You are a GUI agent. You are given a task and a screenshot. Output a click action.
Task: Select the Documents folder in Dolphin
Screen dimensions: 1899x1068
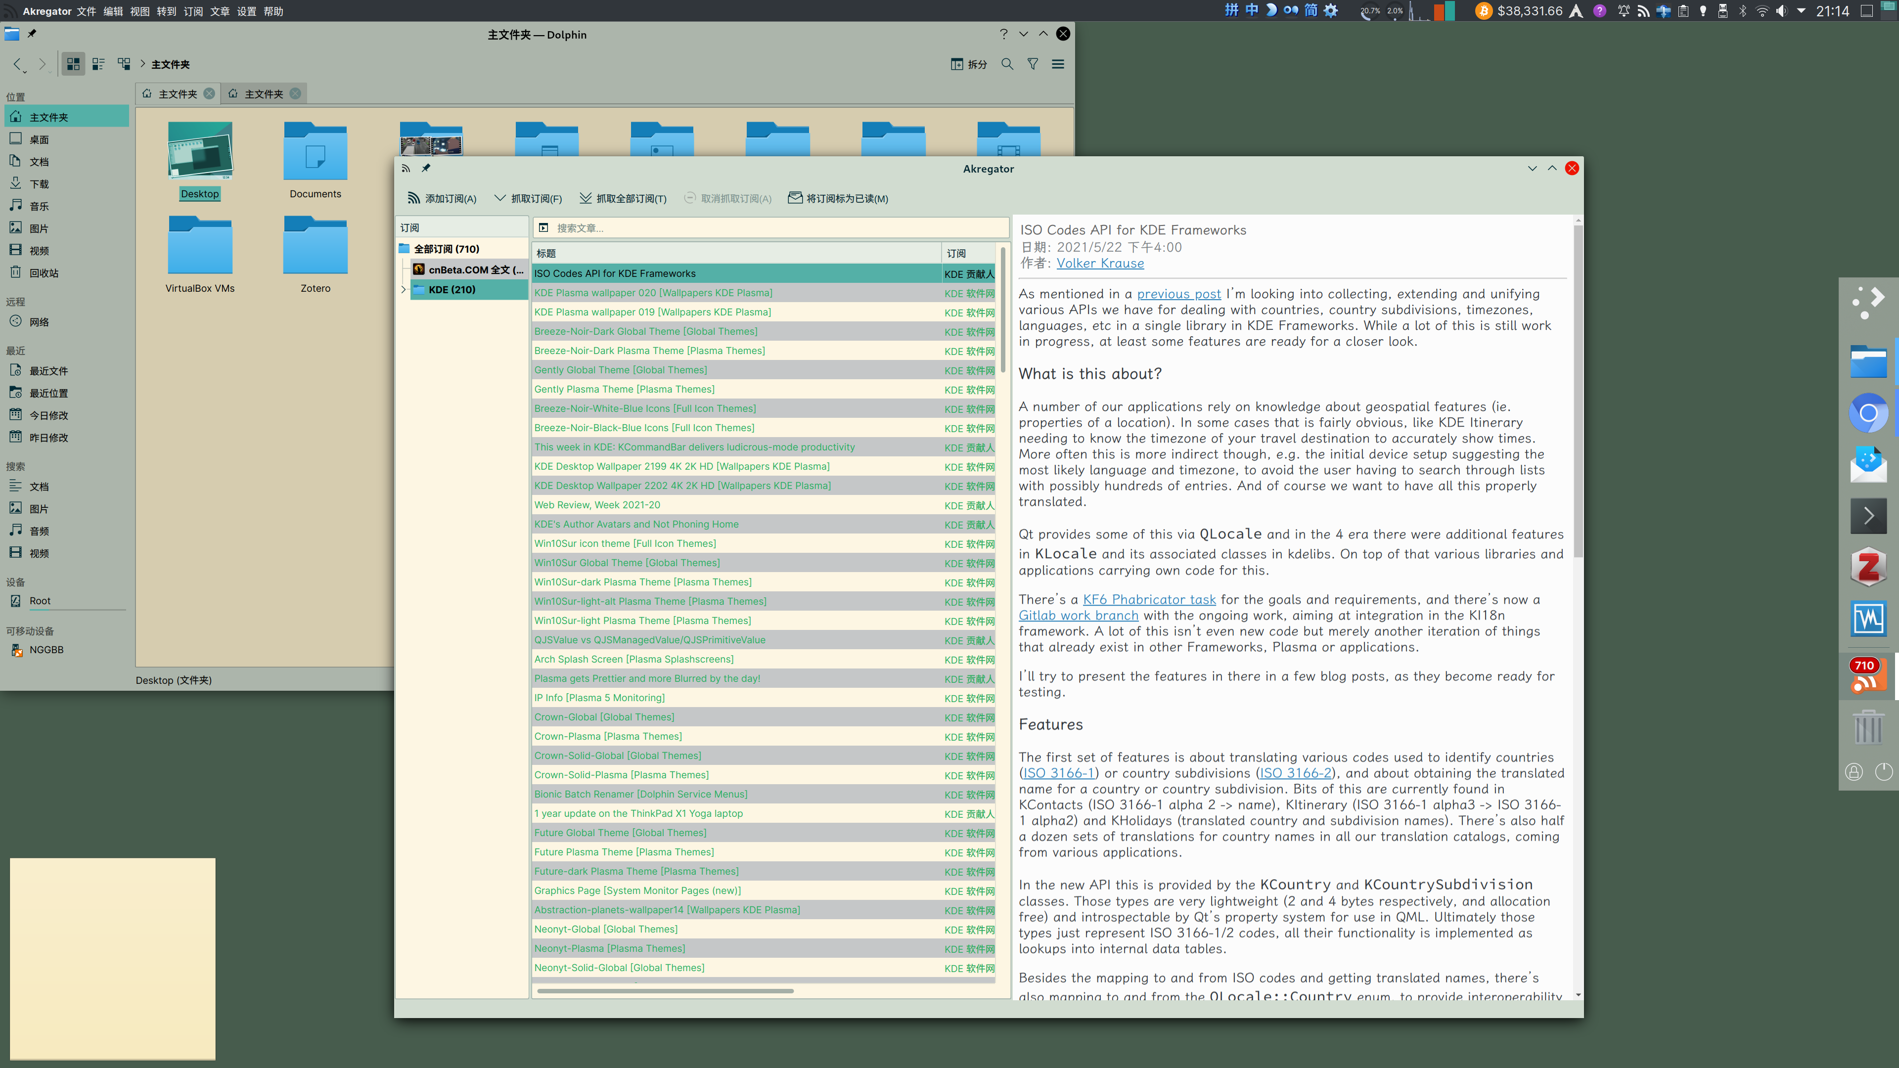pyautogui.click(x=316, y=161)
